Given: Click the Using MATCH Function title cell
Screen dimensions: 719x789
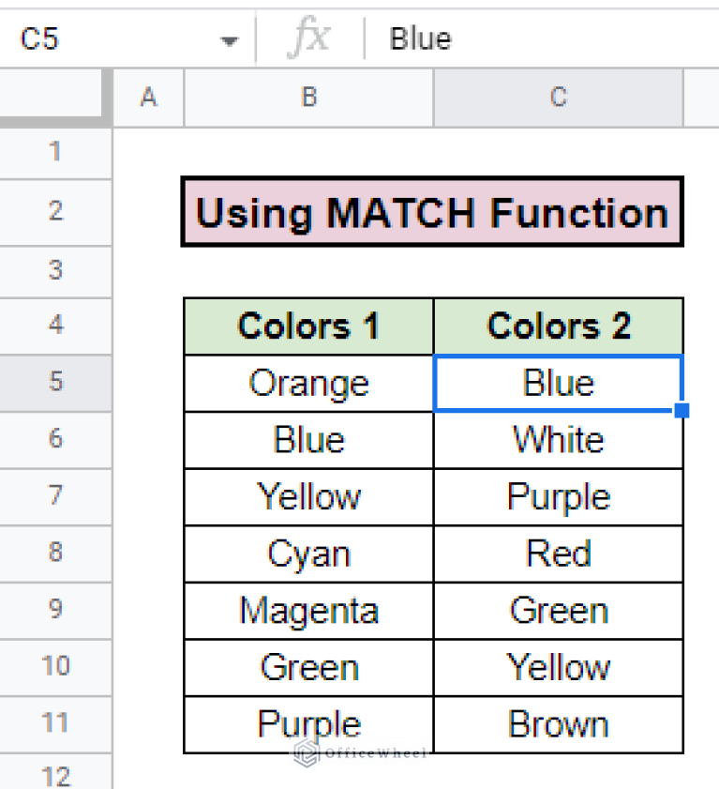Looking at the screenshot, I should pos(432,212).
